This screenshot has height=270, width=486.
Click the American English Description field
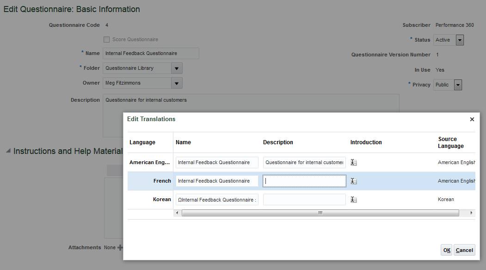304,162
